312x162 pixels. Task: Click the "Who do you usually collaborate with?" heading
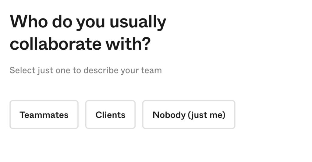[88, 33]
